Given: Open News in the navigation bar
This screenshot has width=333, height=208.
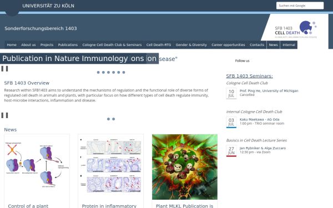Looking at the screenshot, I should click(x=273, y=45).
